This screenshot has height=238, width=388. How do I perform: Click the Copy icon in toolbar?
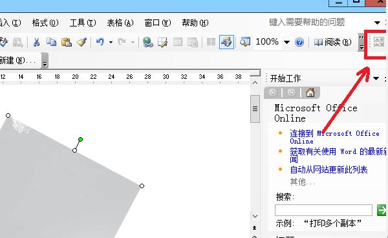[52, 42]
